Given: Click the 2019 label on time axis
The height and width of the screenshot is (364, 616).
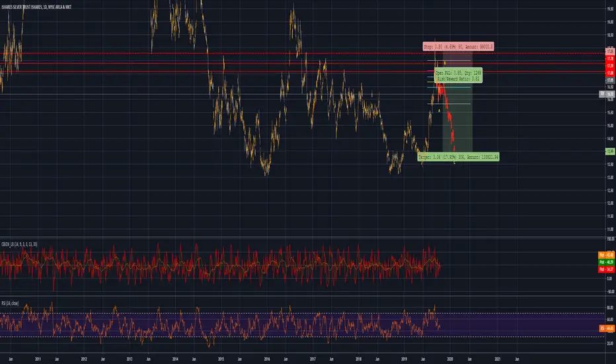Looking at the screenshot, I should tap(404, 359).
